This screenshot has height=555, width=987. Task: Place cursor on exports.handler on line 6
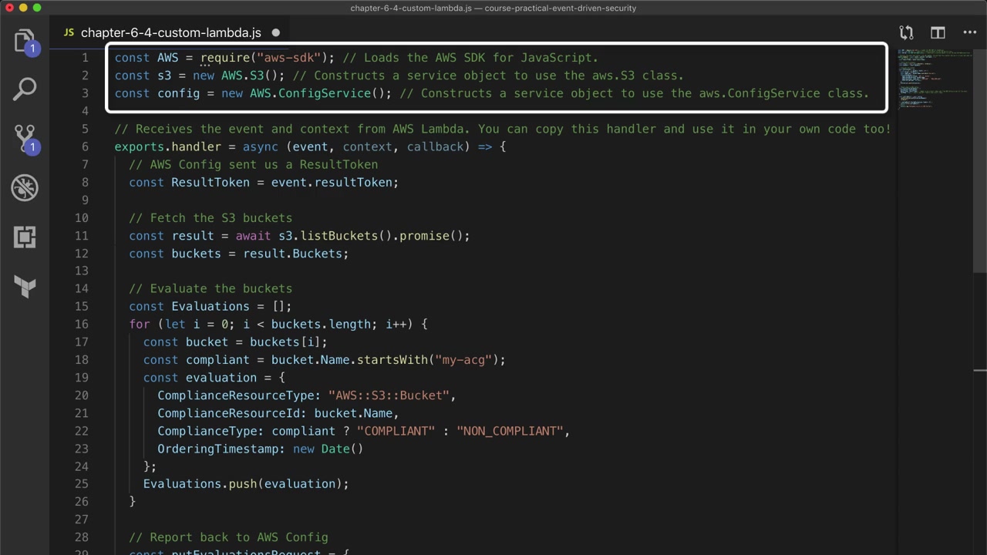[167, 146]
